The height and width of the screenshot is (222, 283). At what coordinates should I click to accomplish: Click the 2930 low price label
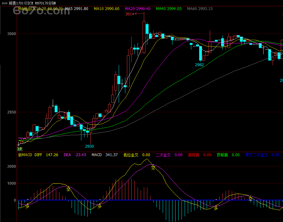(x=90, y=146)
